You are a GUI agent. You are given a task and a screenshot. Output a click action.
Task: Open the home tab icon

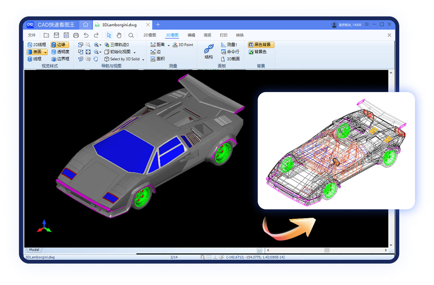(86, 25)
